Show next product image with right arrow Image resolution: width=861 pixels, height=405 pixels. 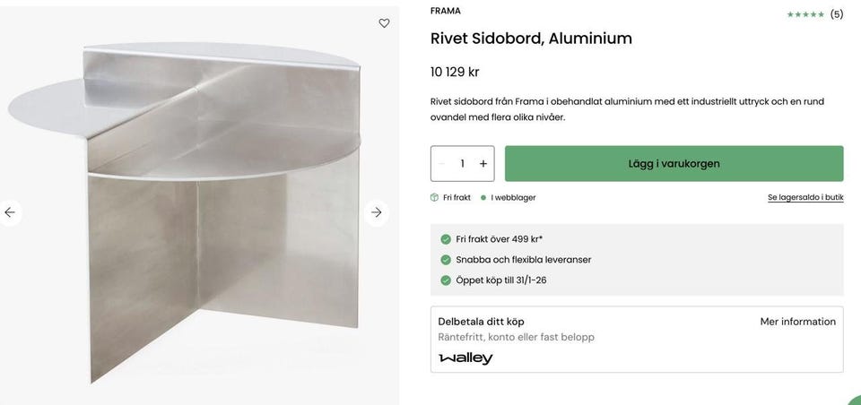coord(377,212)
